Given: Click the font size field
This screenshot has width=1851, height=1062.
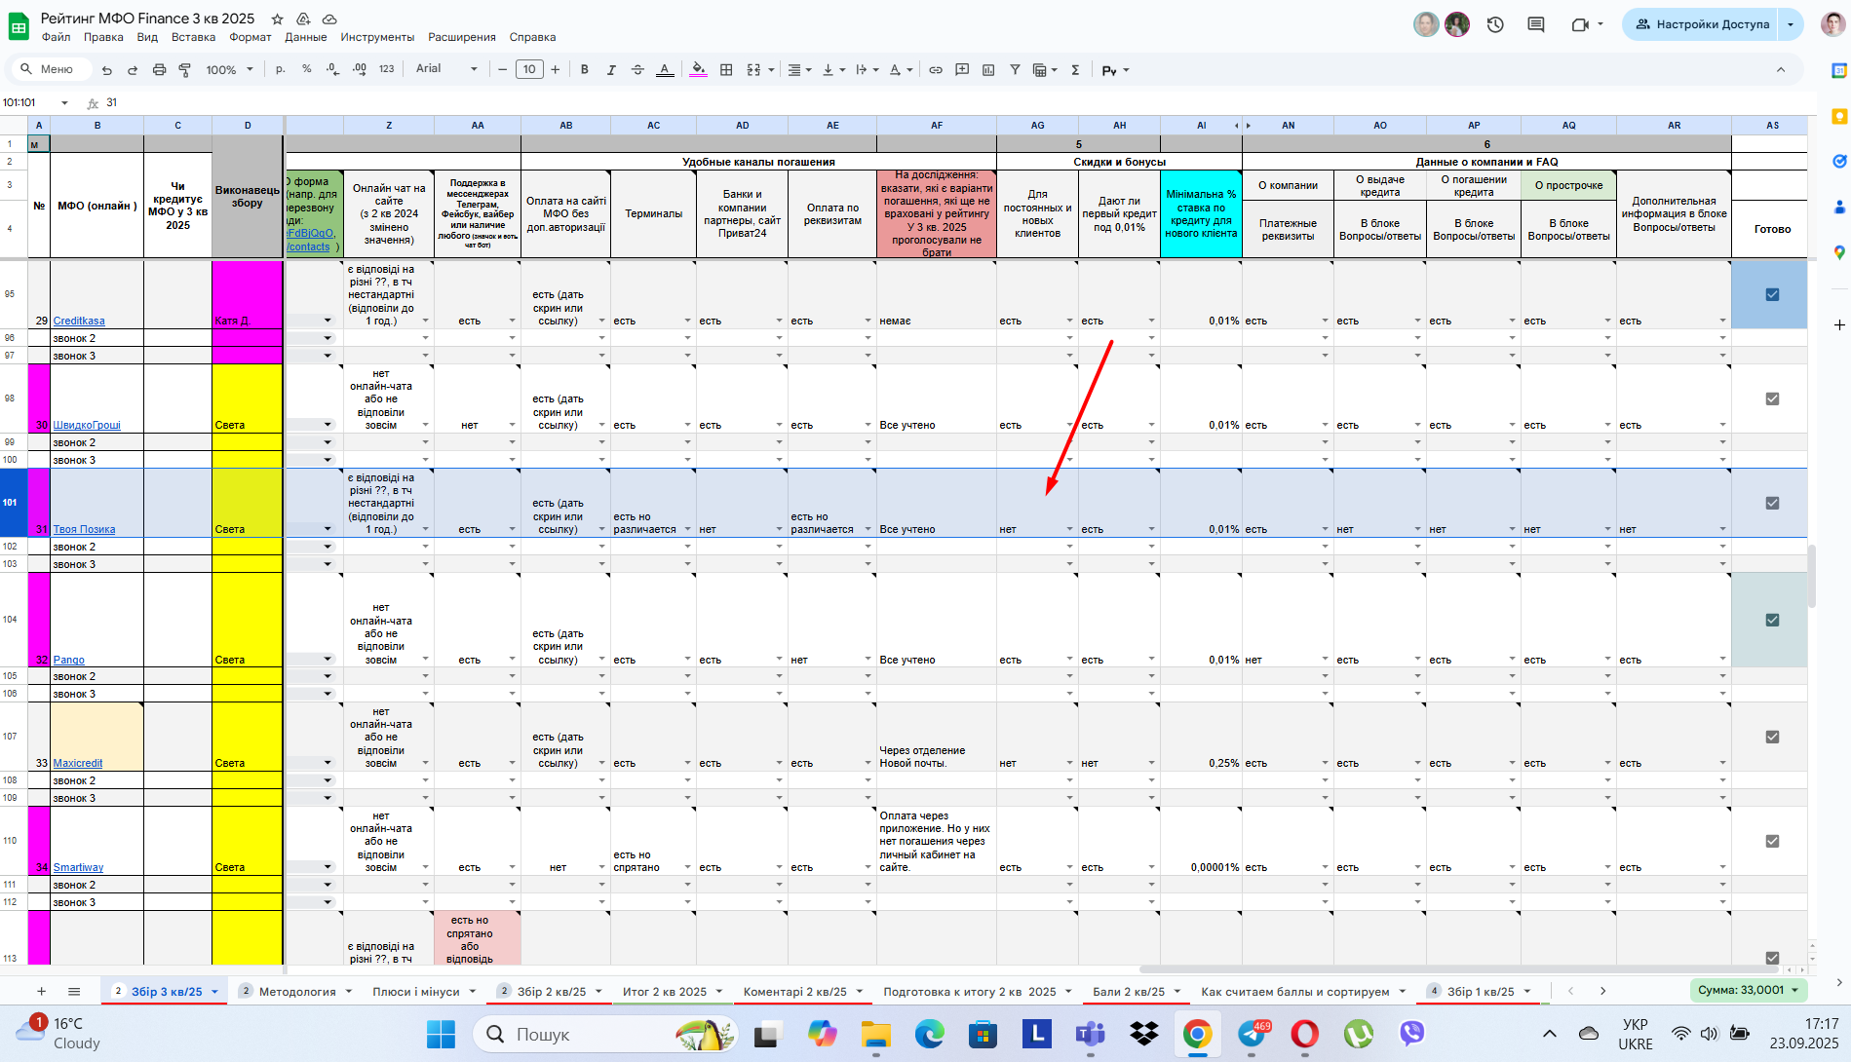Looking at the screenshot, I should click(x=529, y=69).
